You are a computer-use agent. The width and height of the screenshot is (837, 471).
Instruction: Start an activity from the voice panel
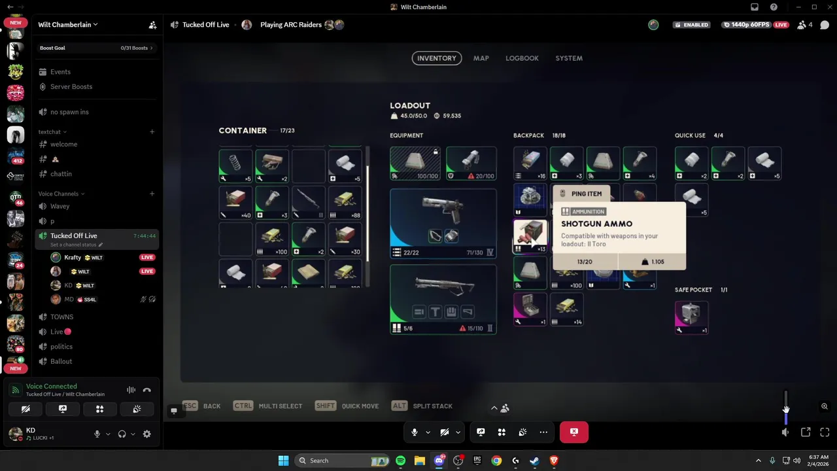[x=100, y=409]
